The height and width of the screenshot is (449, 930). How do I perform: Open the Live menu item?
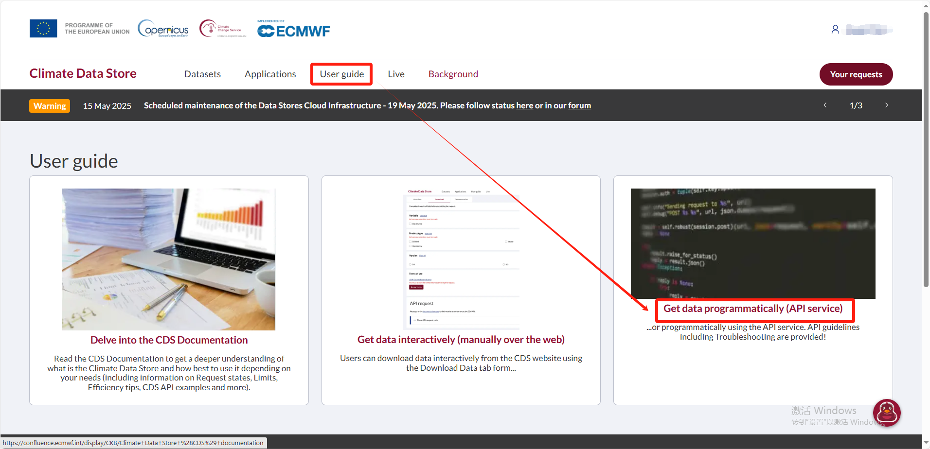click(x=396, y=74)
